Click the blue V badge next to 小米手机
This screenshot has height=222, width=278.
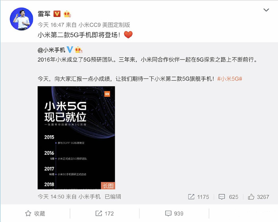69,50
